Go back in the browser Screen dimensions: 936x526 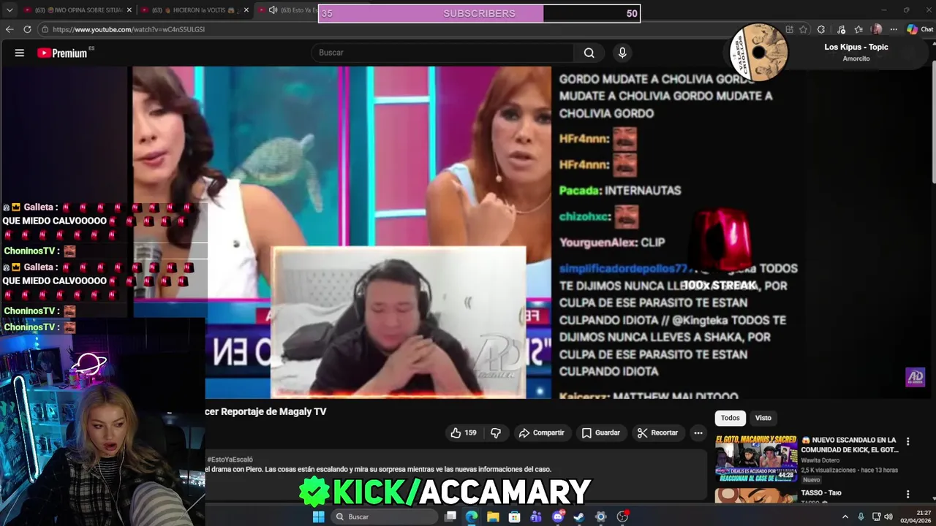(x=10, y=29)
